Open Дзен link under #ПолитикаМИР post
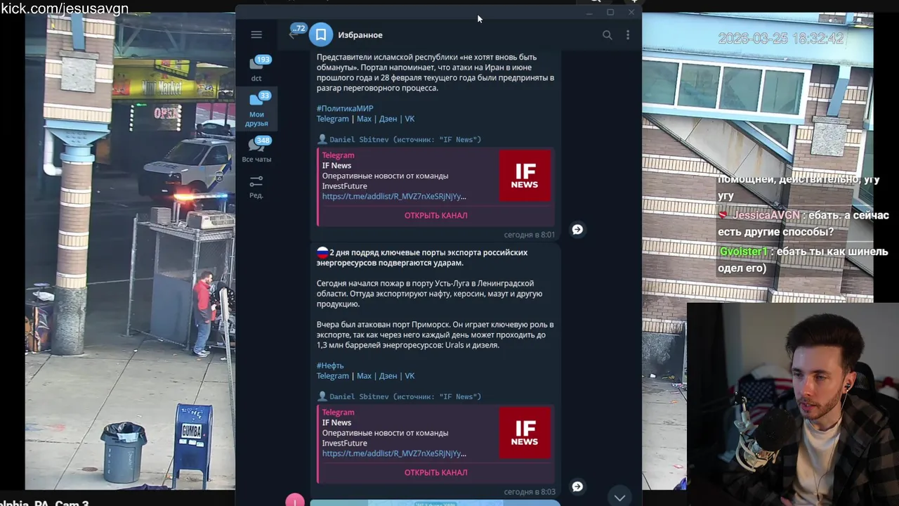The image size is (899, 506). click(x=388, y=119)
